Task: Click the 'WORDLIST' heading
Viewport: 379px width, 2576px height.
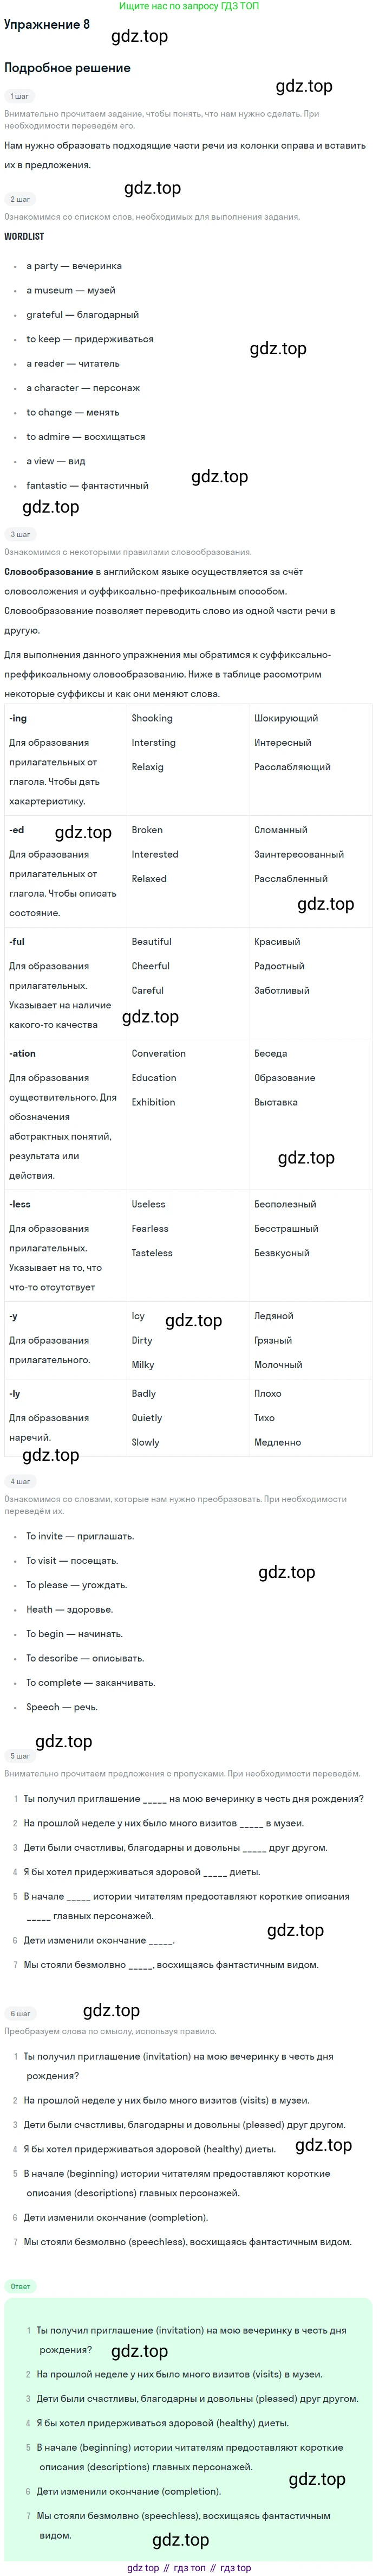Action: click(x=24, y=236)
